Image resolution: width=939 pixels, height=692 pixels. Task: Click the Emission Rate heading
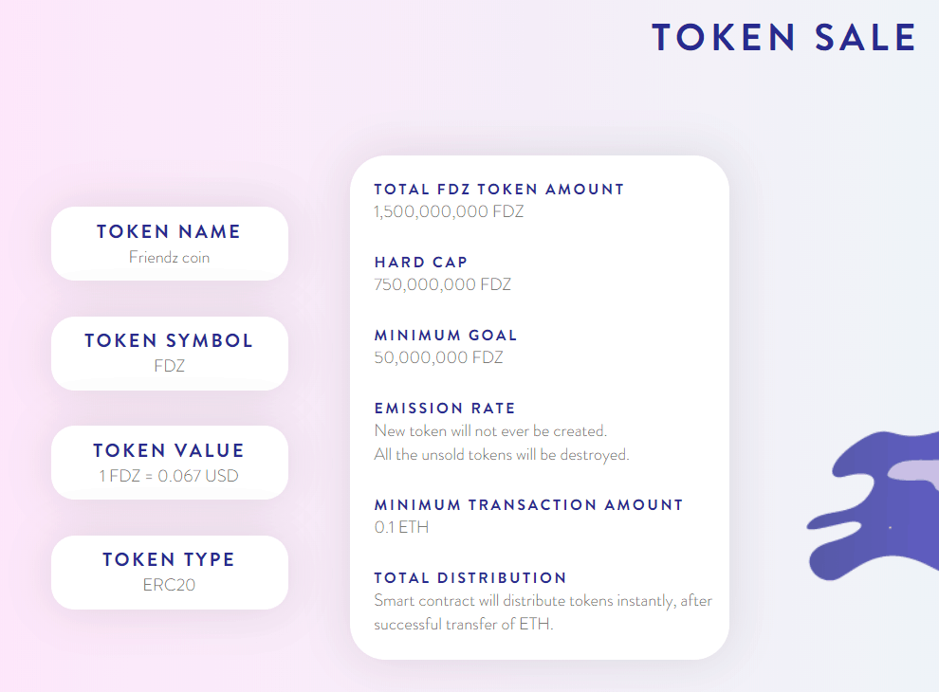(445, 409)
